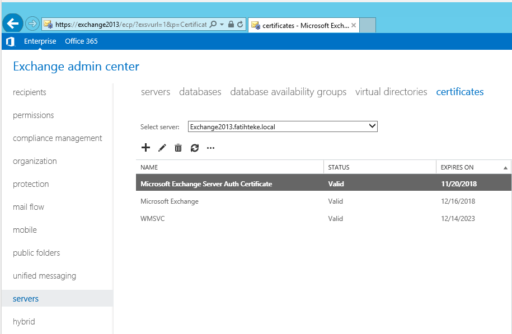Select the WMSVC certificate row

click(153, 219)
